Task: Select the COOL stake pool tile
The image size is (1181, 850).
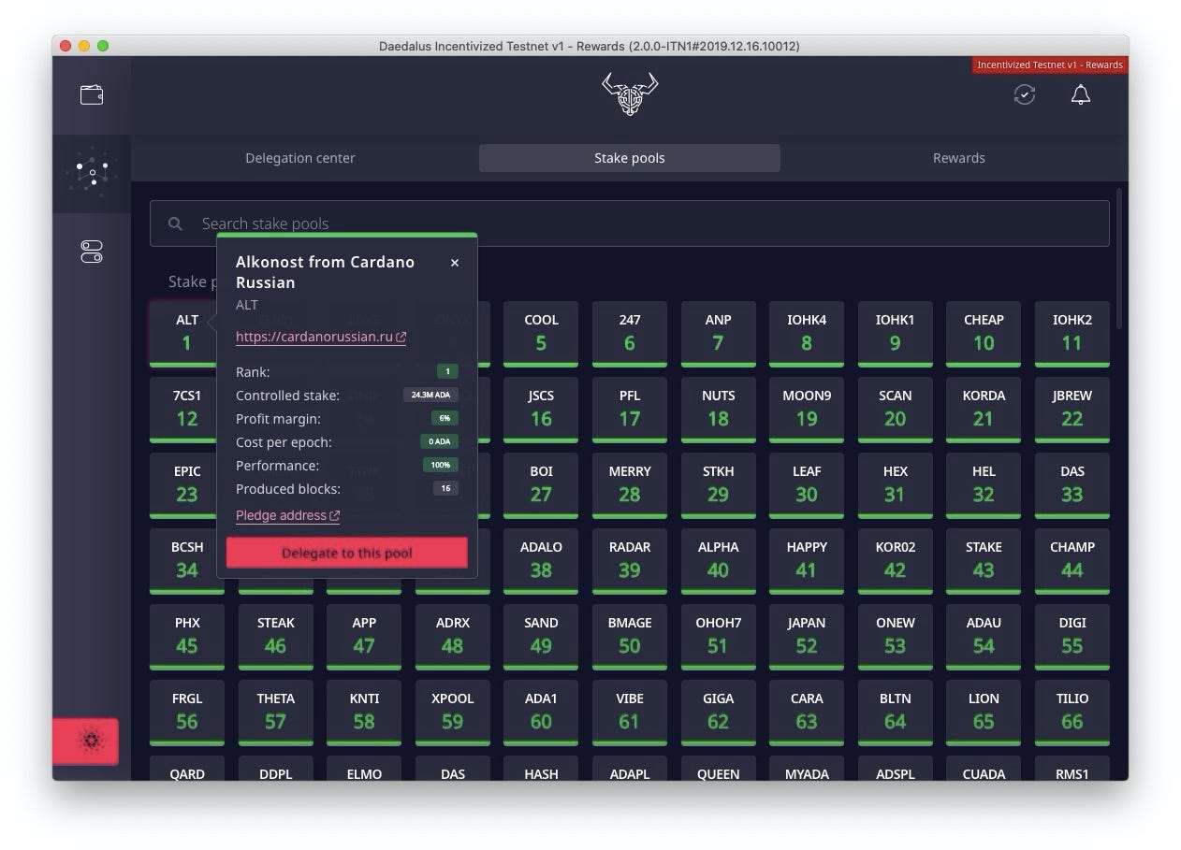Action: (541, 334)
